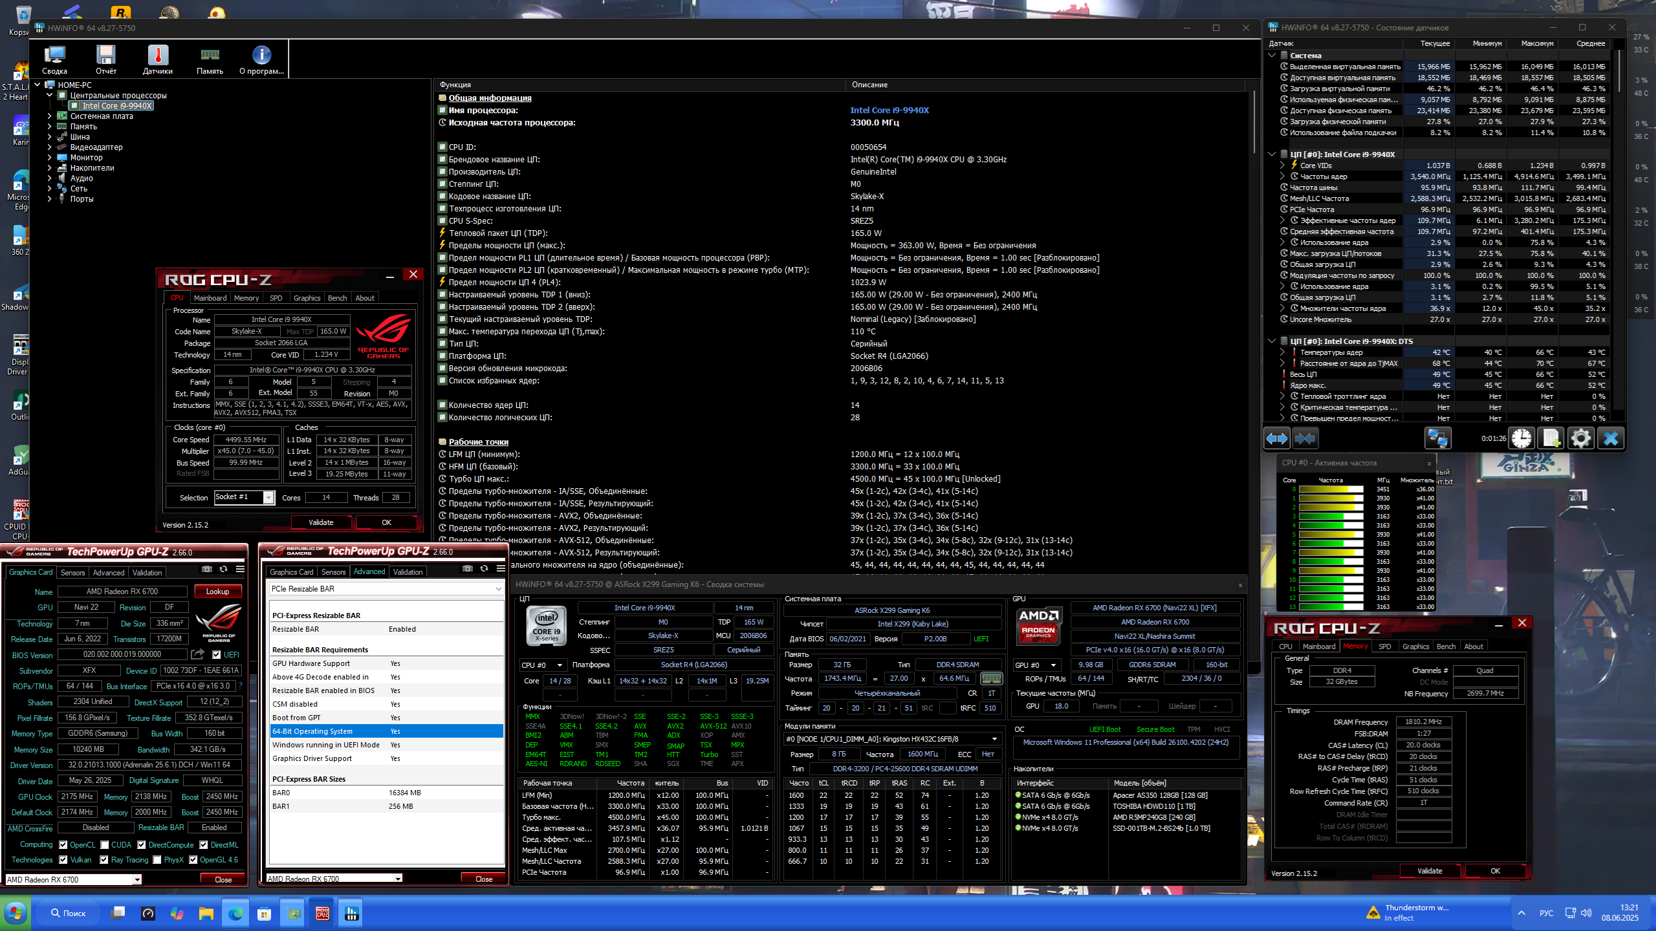Click the HWiNFO taskbar icon
The height and width of the screenshot is (931, 1656).
click(351, 914)
